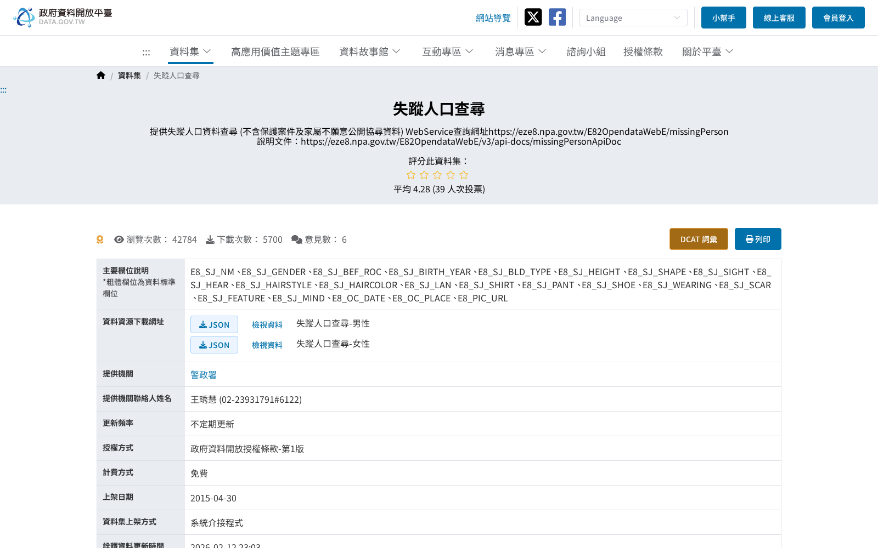Rate dataset with the second star

coord(424,175)
